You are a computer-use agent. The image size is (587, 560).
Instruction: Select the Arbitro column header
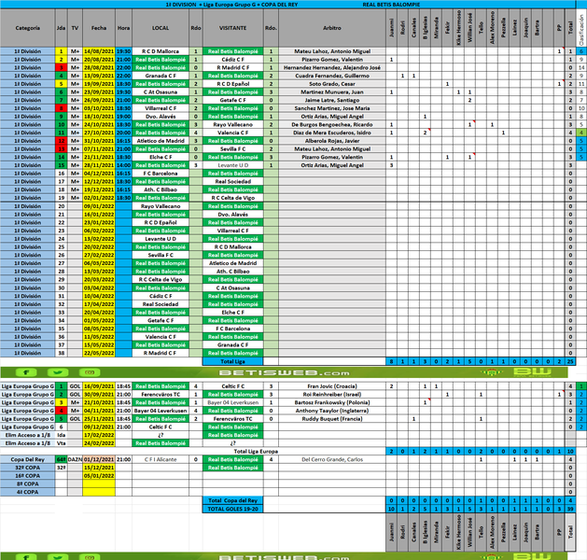[x=332, y=28]
